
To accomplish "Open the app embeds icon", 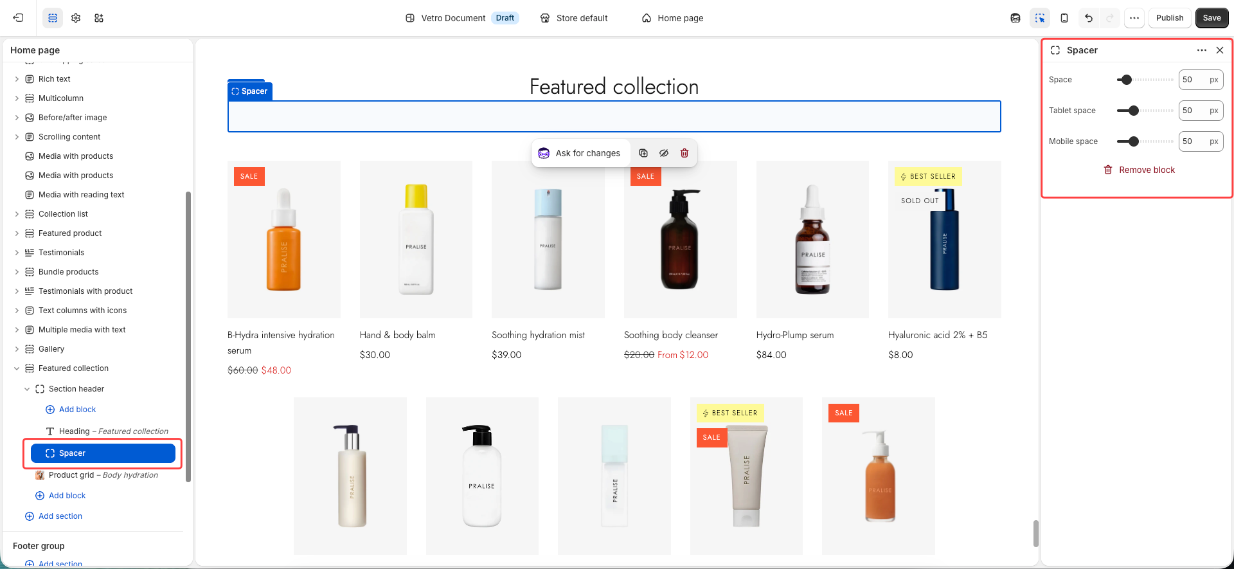I will [99, 18].
